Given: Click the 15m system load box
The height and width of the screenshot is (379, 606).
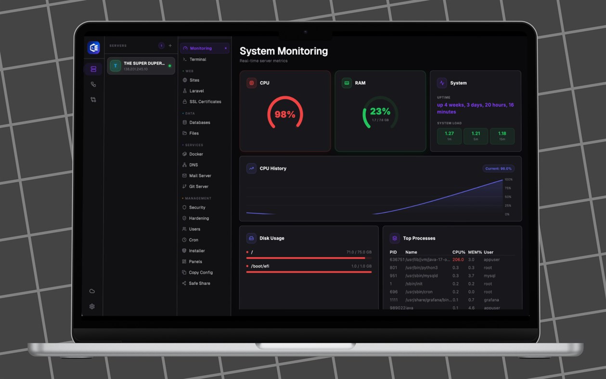Looking at the screenshot, I should coord(502,136).
